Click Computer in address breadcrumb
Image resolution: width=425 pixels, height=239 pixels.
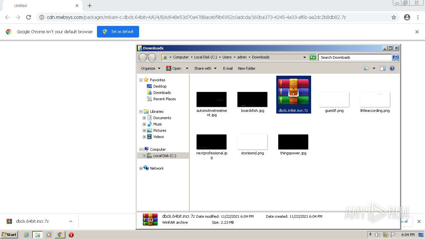coord(181,57)
